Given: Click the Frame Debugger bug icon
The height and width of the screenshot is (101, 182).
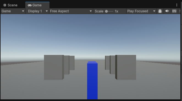Looking at the screenshot, I should (x=160, y=11).
